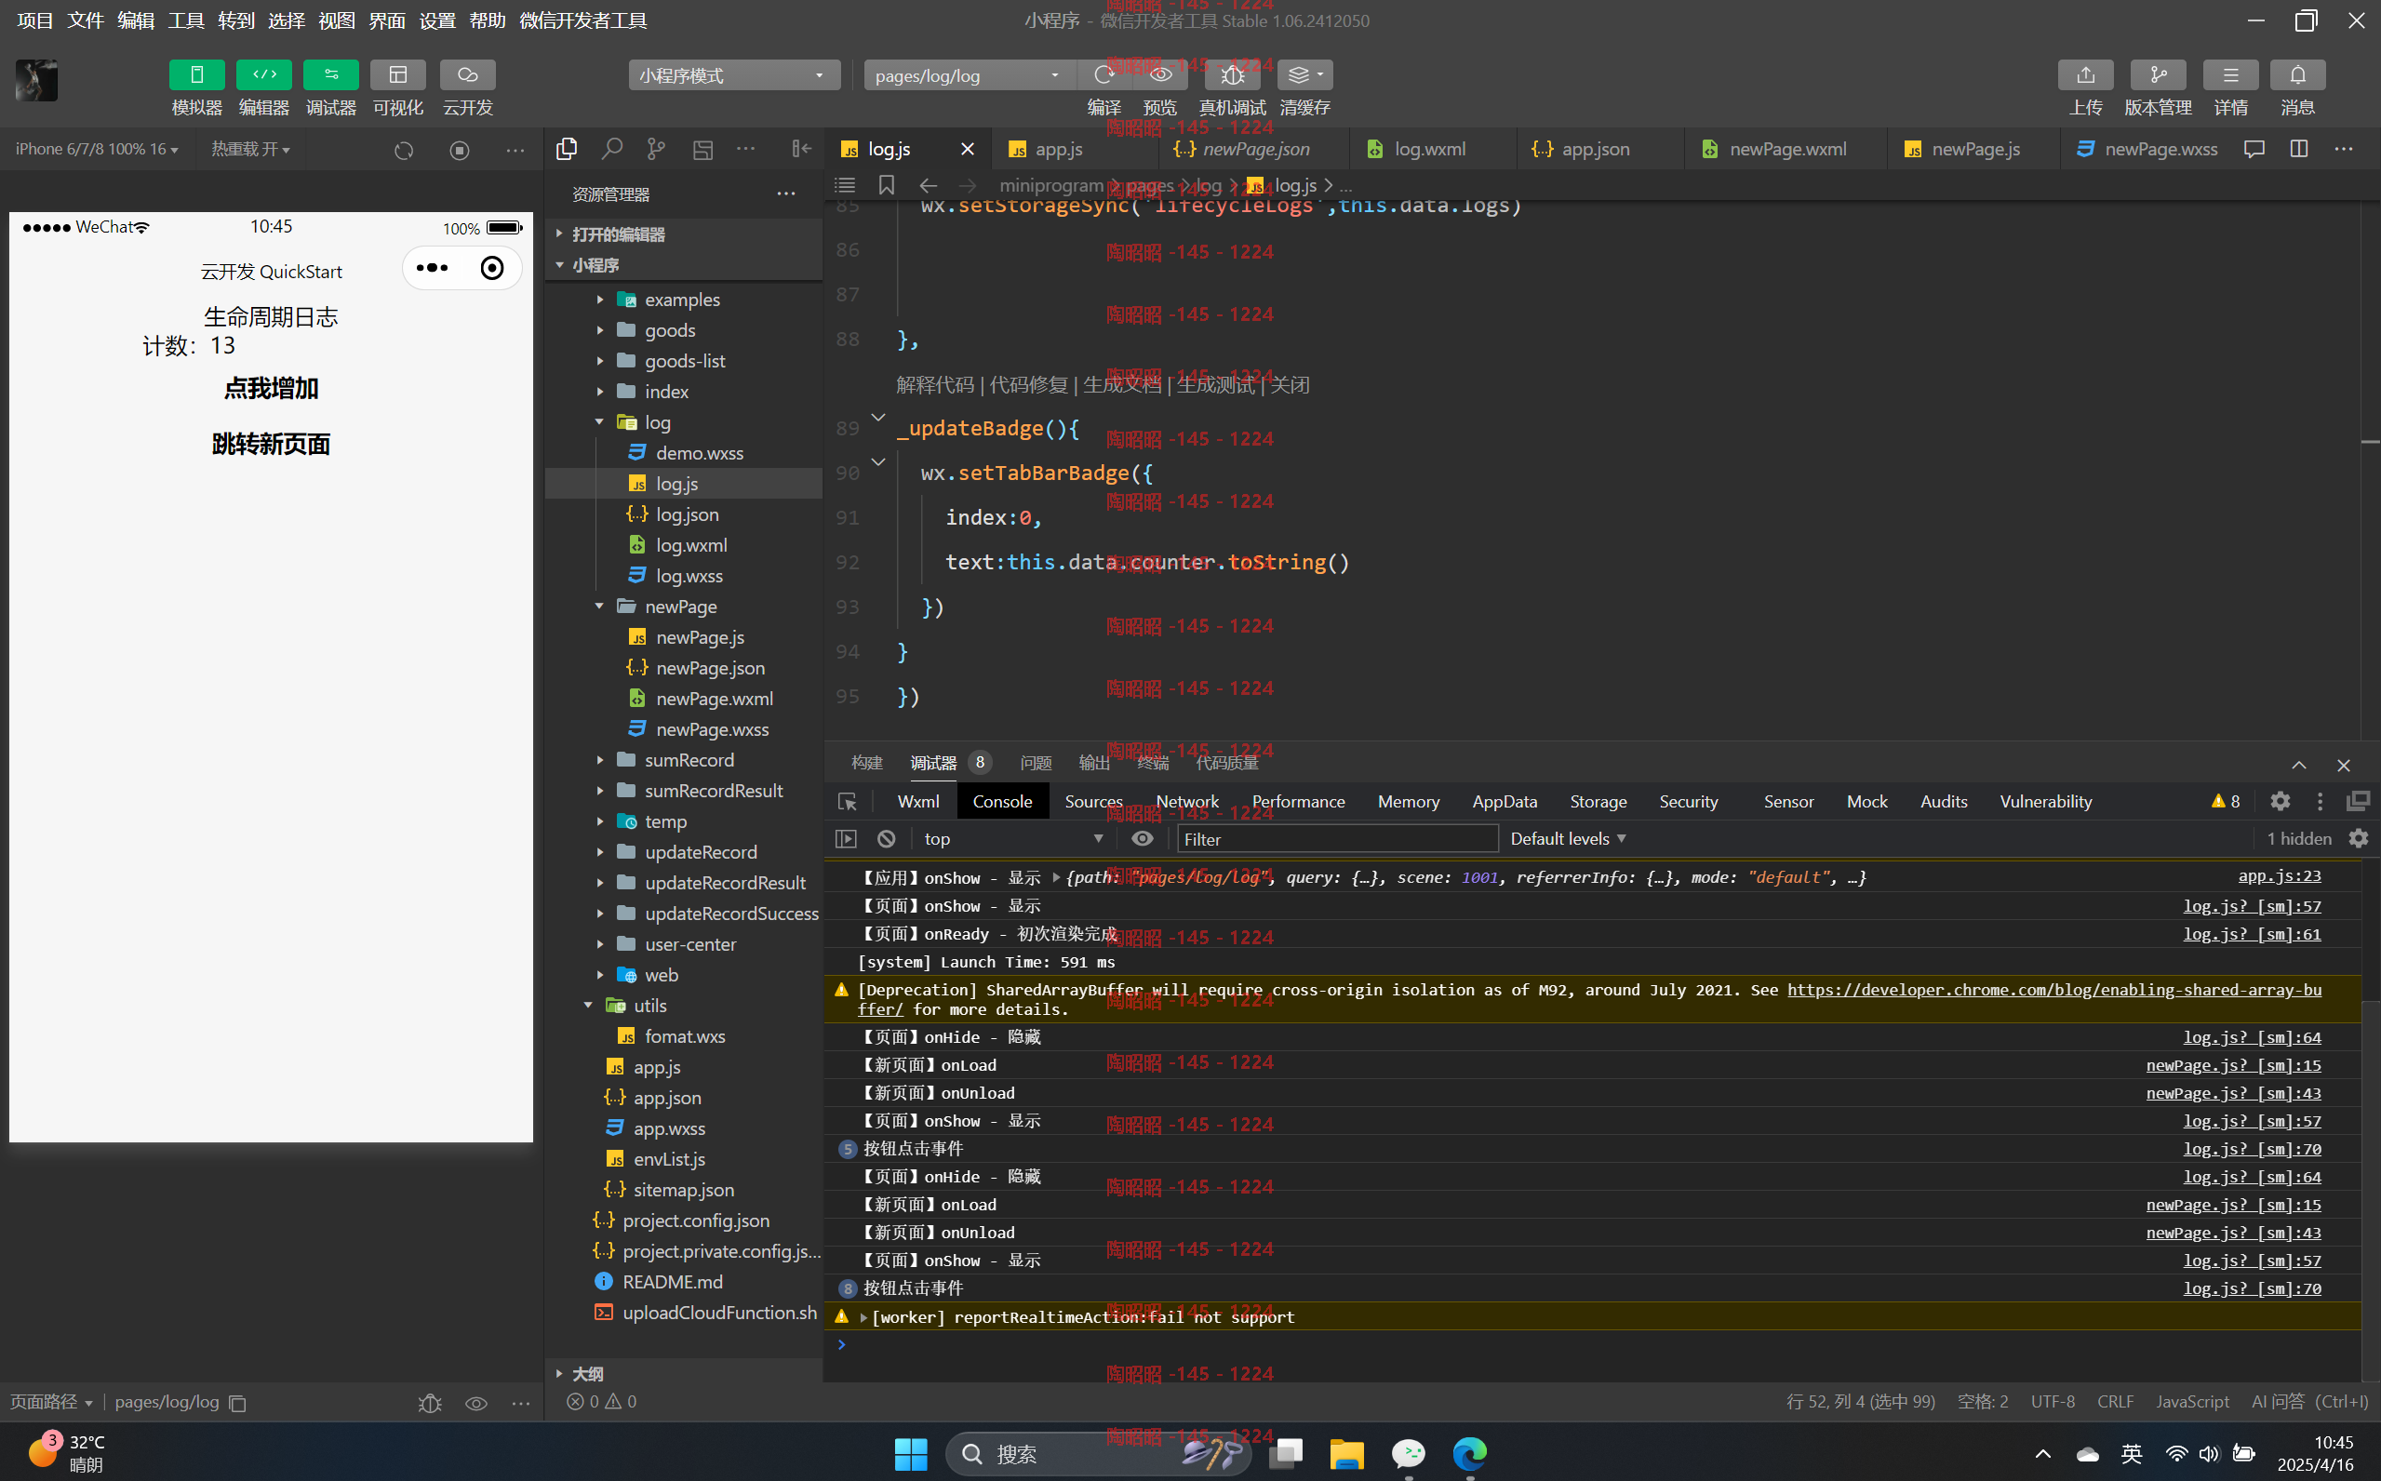2381x1481 pixels.
Task: Open WeChat from the Windows taskbar
Action: pos(1409,1454)
